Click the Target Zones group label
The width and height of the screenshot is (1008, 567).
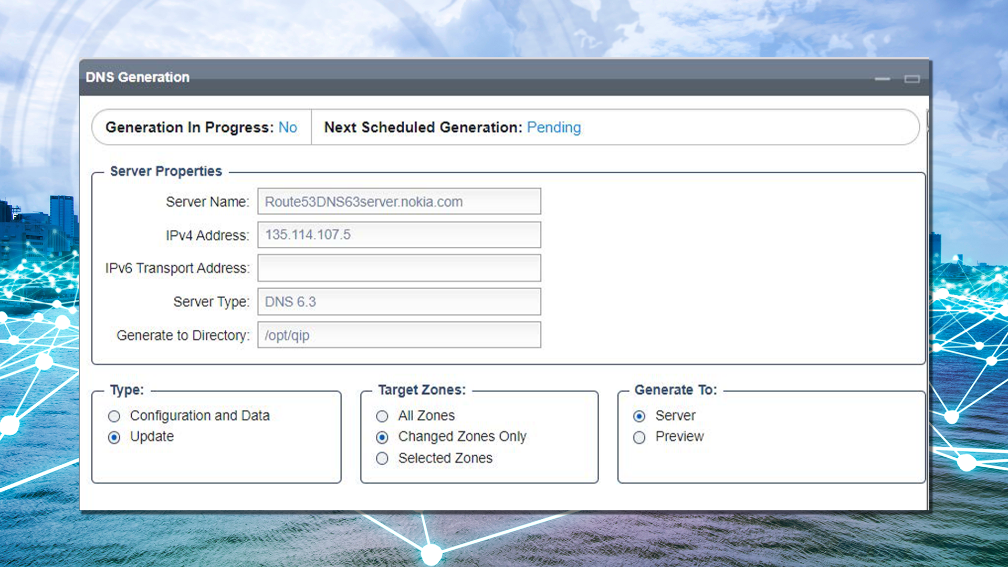tap(422, 390)
